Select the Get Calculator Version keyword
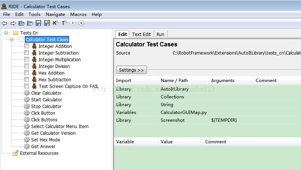 point(53,133)
